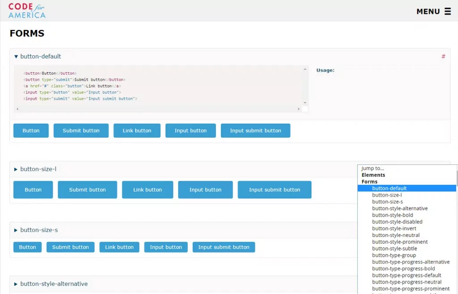Click code box scroll-down arrow

pos(305,103)
